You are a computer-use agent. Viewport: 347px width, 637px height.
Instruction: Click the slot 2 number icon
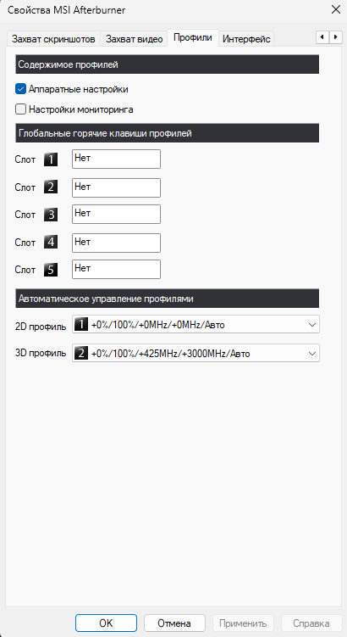coord(51,187)
